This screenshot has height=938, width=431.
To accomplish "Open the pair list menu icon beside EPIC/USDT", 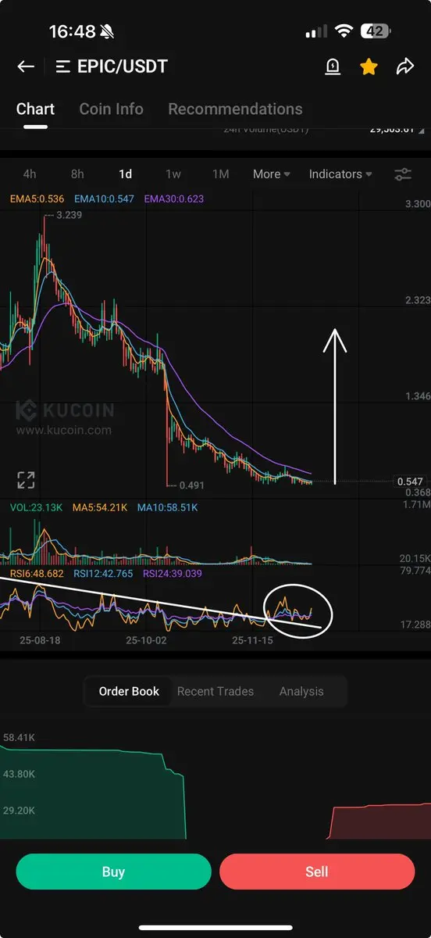I will (x=64, y=66).
